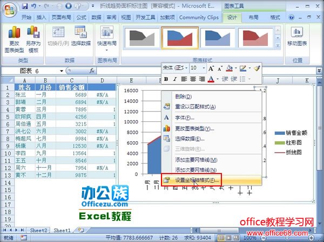
Task: Select red chart style thumbnail
Action: (x=255, y=38)
